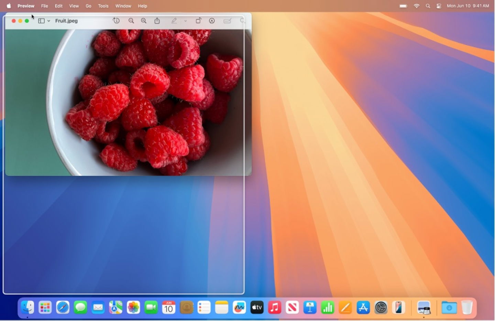Open the Apple menu
Screen dimensions: 495x321
9,6
